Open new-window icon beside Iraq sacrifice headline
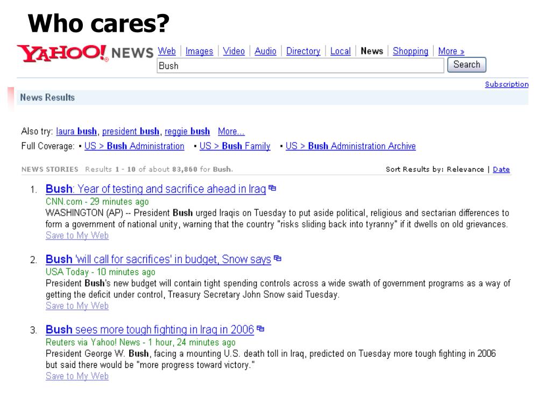This screenshot has width=551, height=413. pyautogui.click(x=272, y=188)
